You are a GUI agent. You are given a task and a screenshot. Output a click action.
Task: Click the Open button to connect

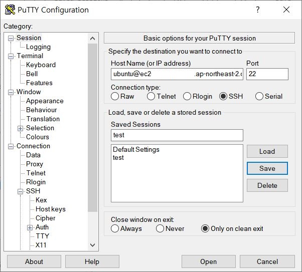208,261
